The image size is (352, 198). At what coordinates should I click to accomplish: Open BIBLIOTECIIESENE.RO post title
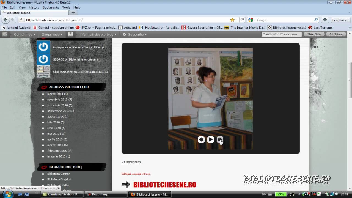(165, 185)
